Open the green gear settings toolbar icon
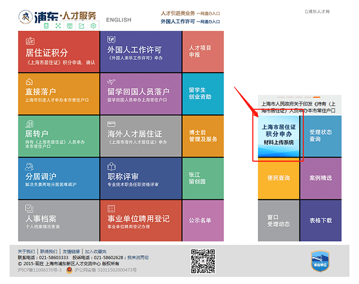 93,26
